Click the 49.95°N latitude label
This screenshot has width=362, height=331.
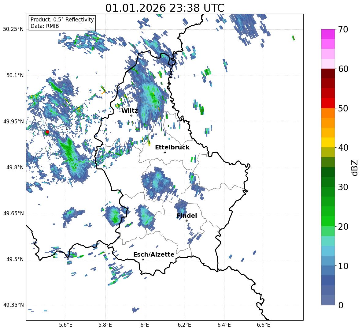(x=13, y=122)
